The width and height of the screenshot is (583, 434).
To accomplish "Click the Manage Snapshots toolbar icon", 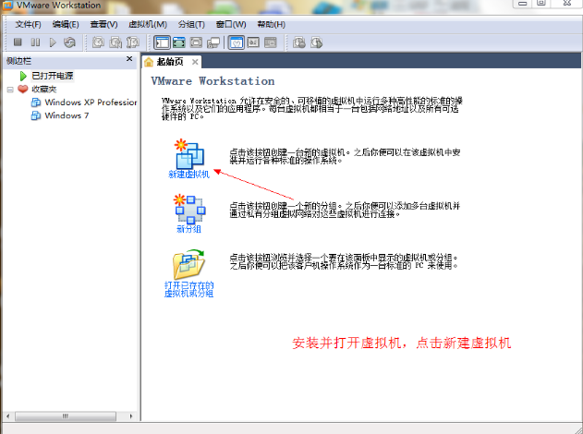I will click(x=133, y=42).
